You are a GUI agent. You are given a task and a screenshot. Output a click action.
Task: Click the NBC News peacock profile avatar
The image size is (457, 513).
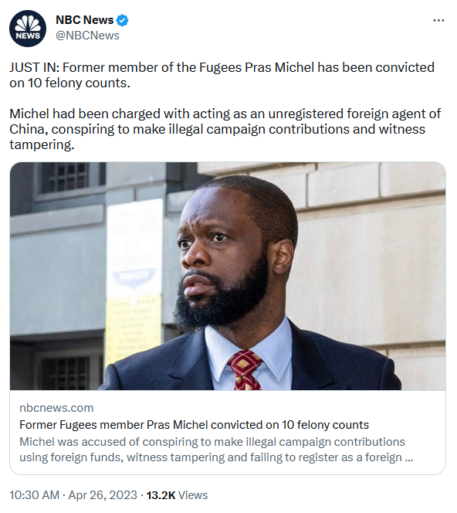tap(28, 29)
